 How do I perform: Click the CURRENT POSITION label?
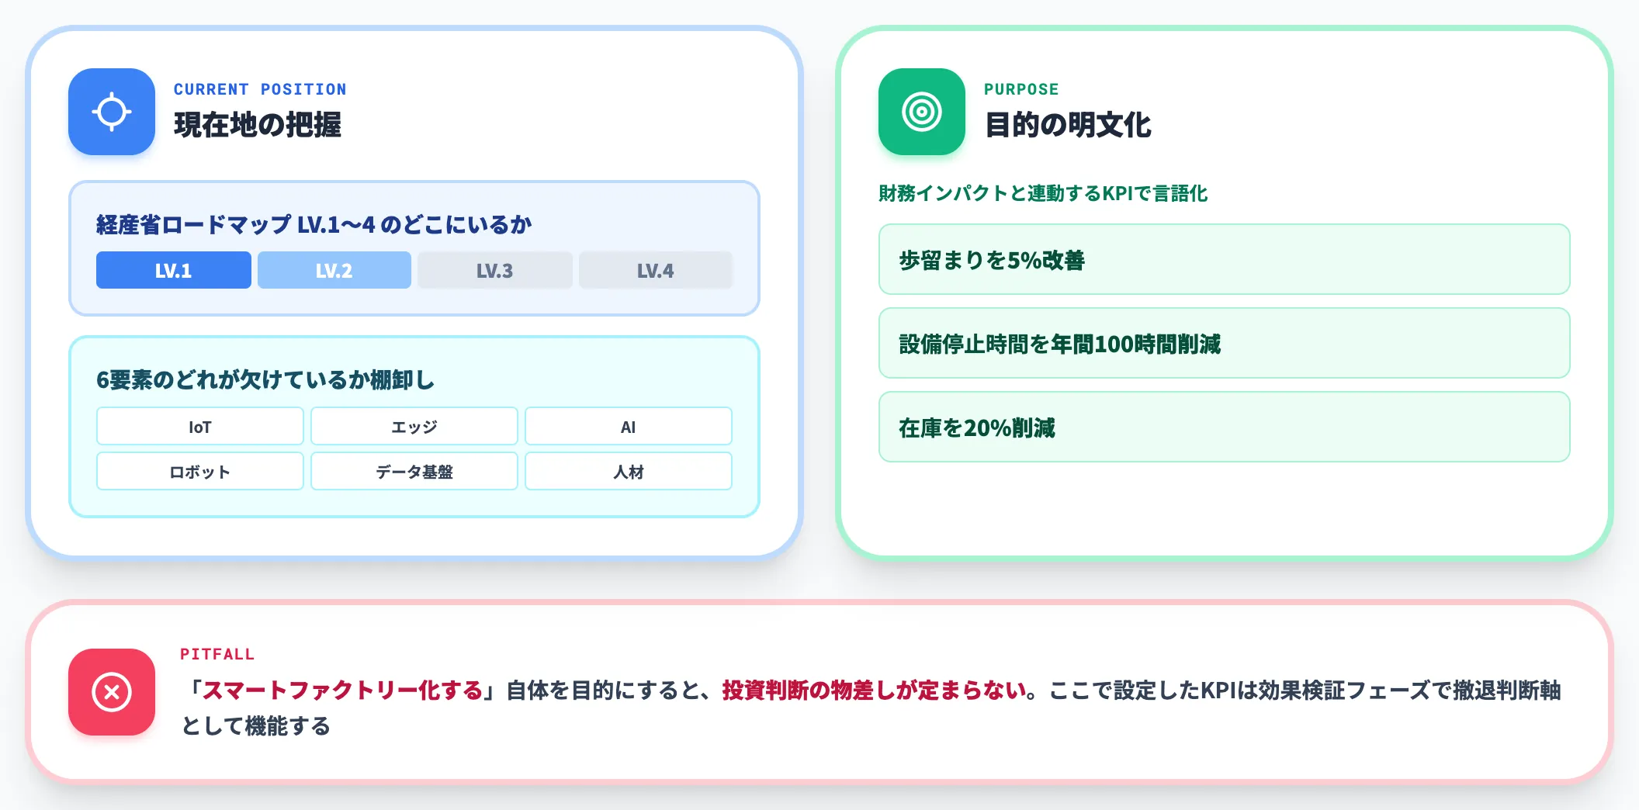click(x=260, y=89)
